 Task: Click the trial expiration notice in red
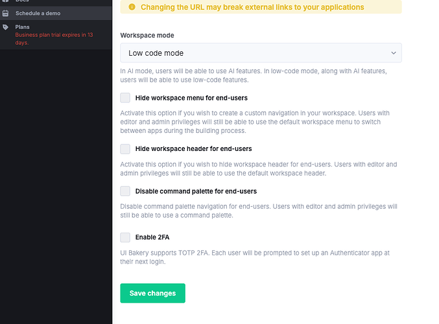tap(54, 38)
